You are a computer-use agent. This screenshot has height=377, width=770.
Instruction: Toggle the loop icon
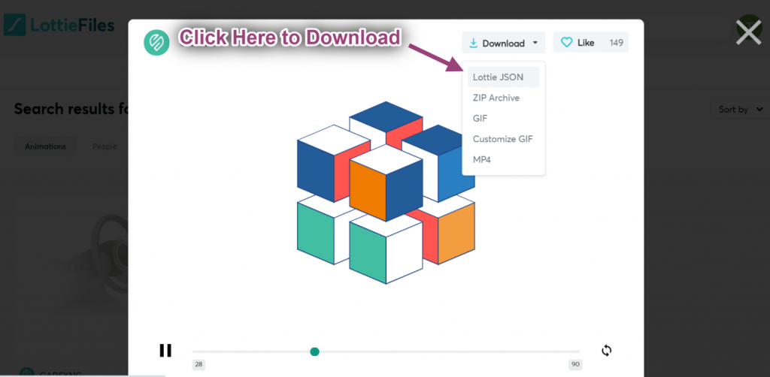pyautogui.click(x=607, y=351)
